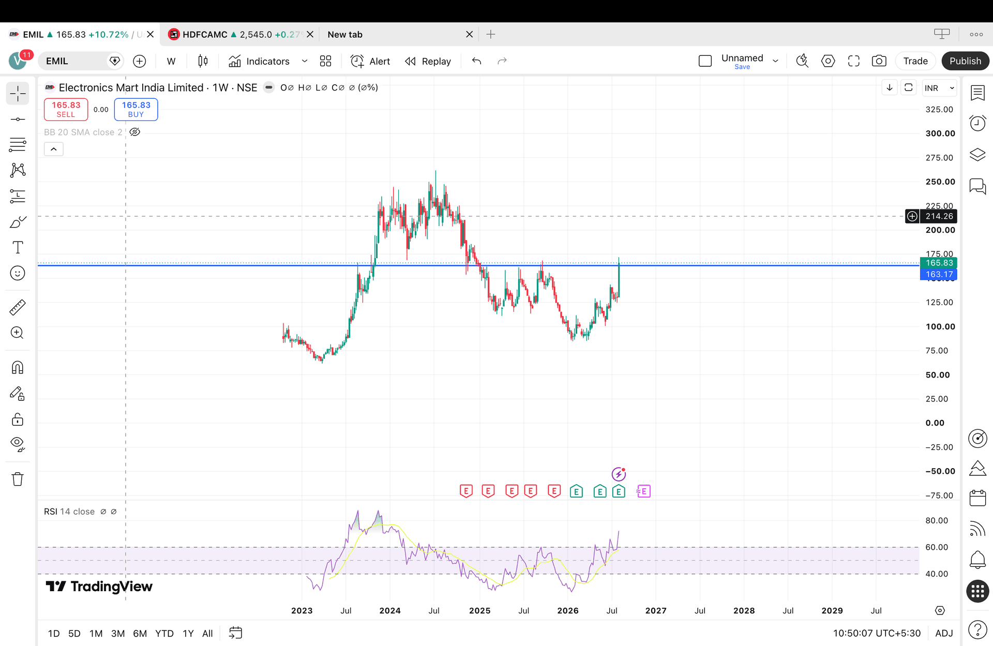Viewport: 993px width, 646px height.
Task: Open indicator templates grid
Action: [325, 61]
